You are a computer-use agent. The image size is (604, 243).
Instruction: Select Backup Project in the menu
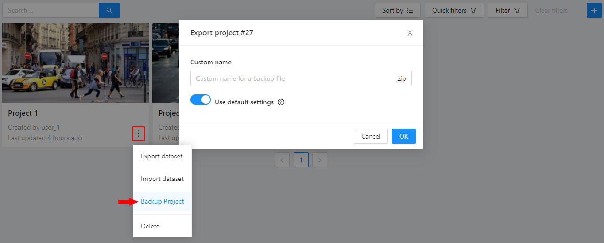[162, 201]
